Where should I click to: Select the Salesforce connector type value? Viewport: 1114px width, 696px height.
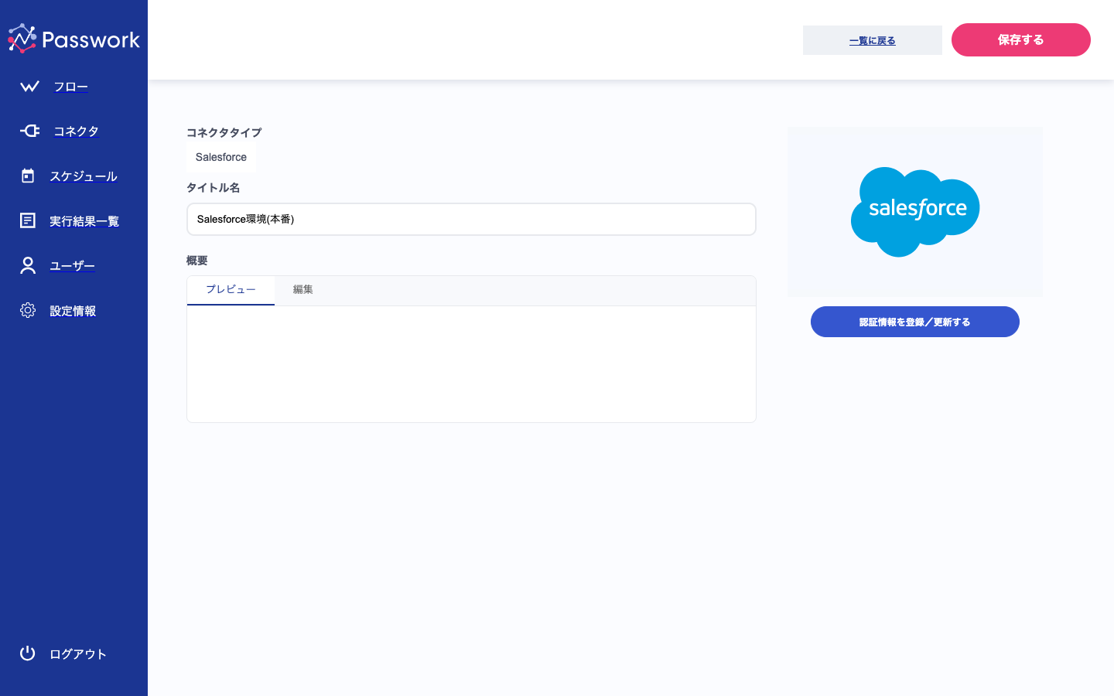click(221, 157)
